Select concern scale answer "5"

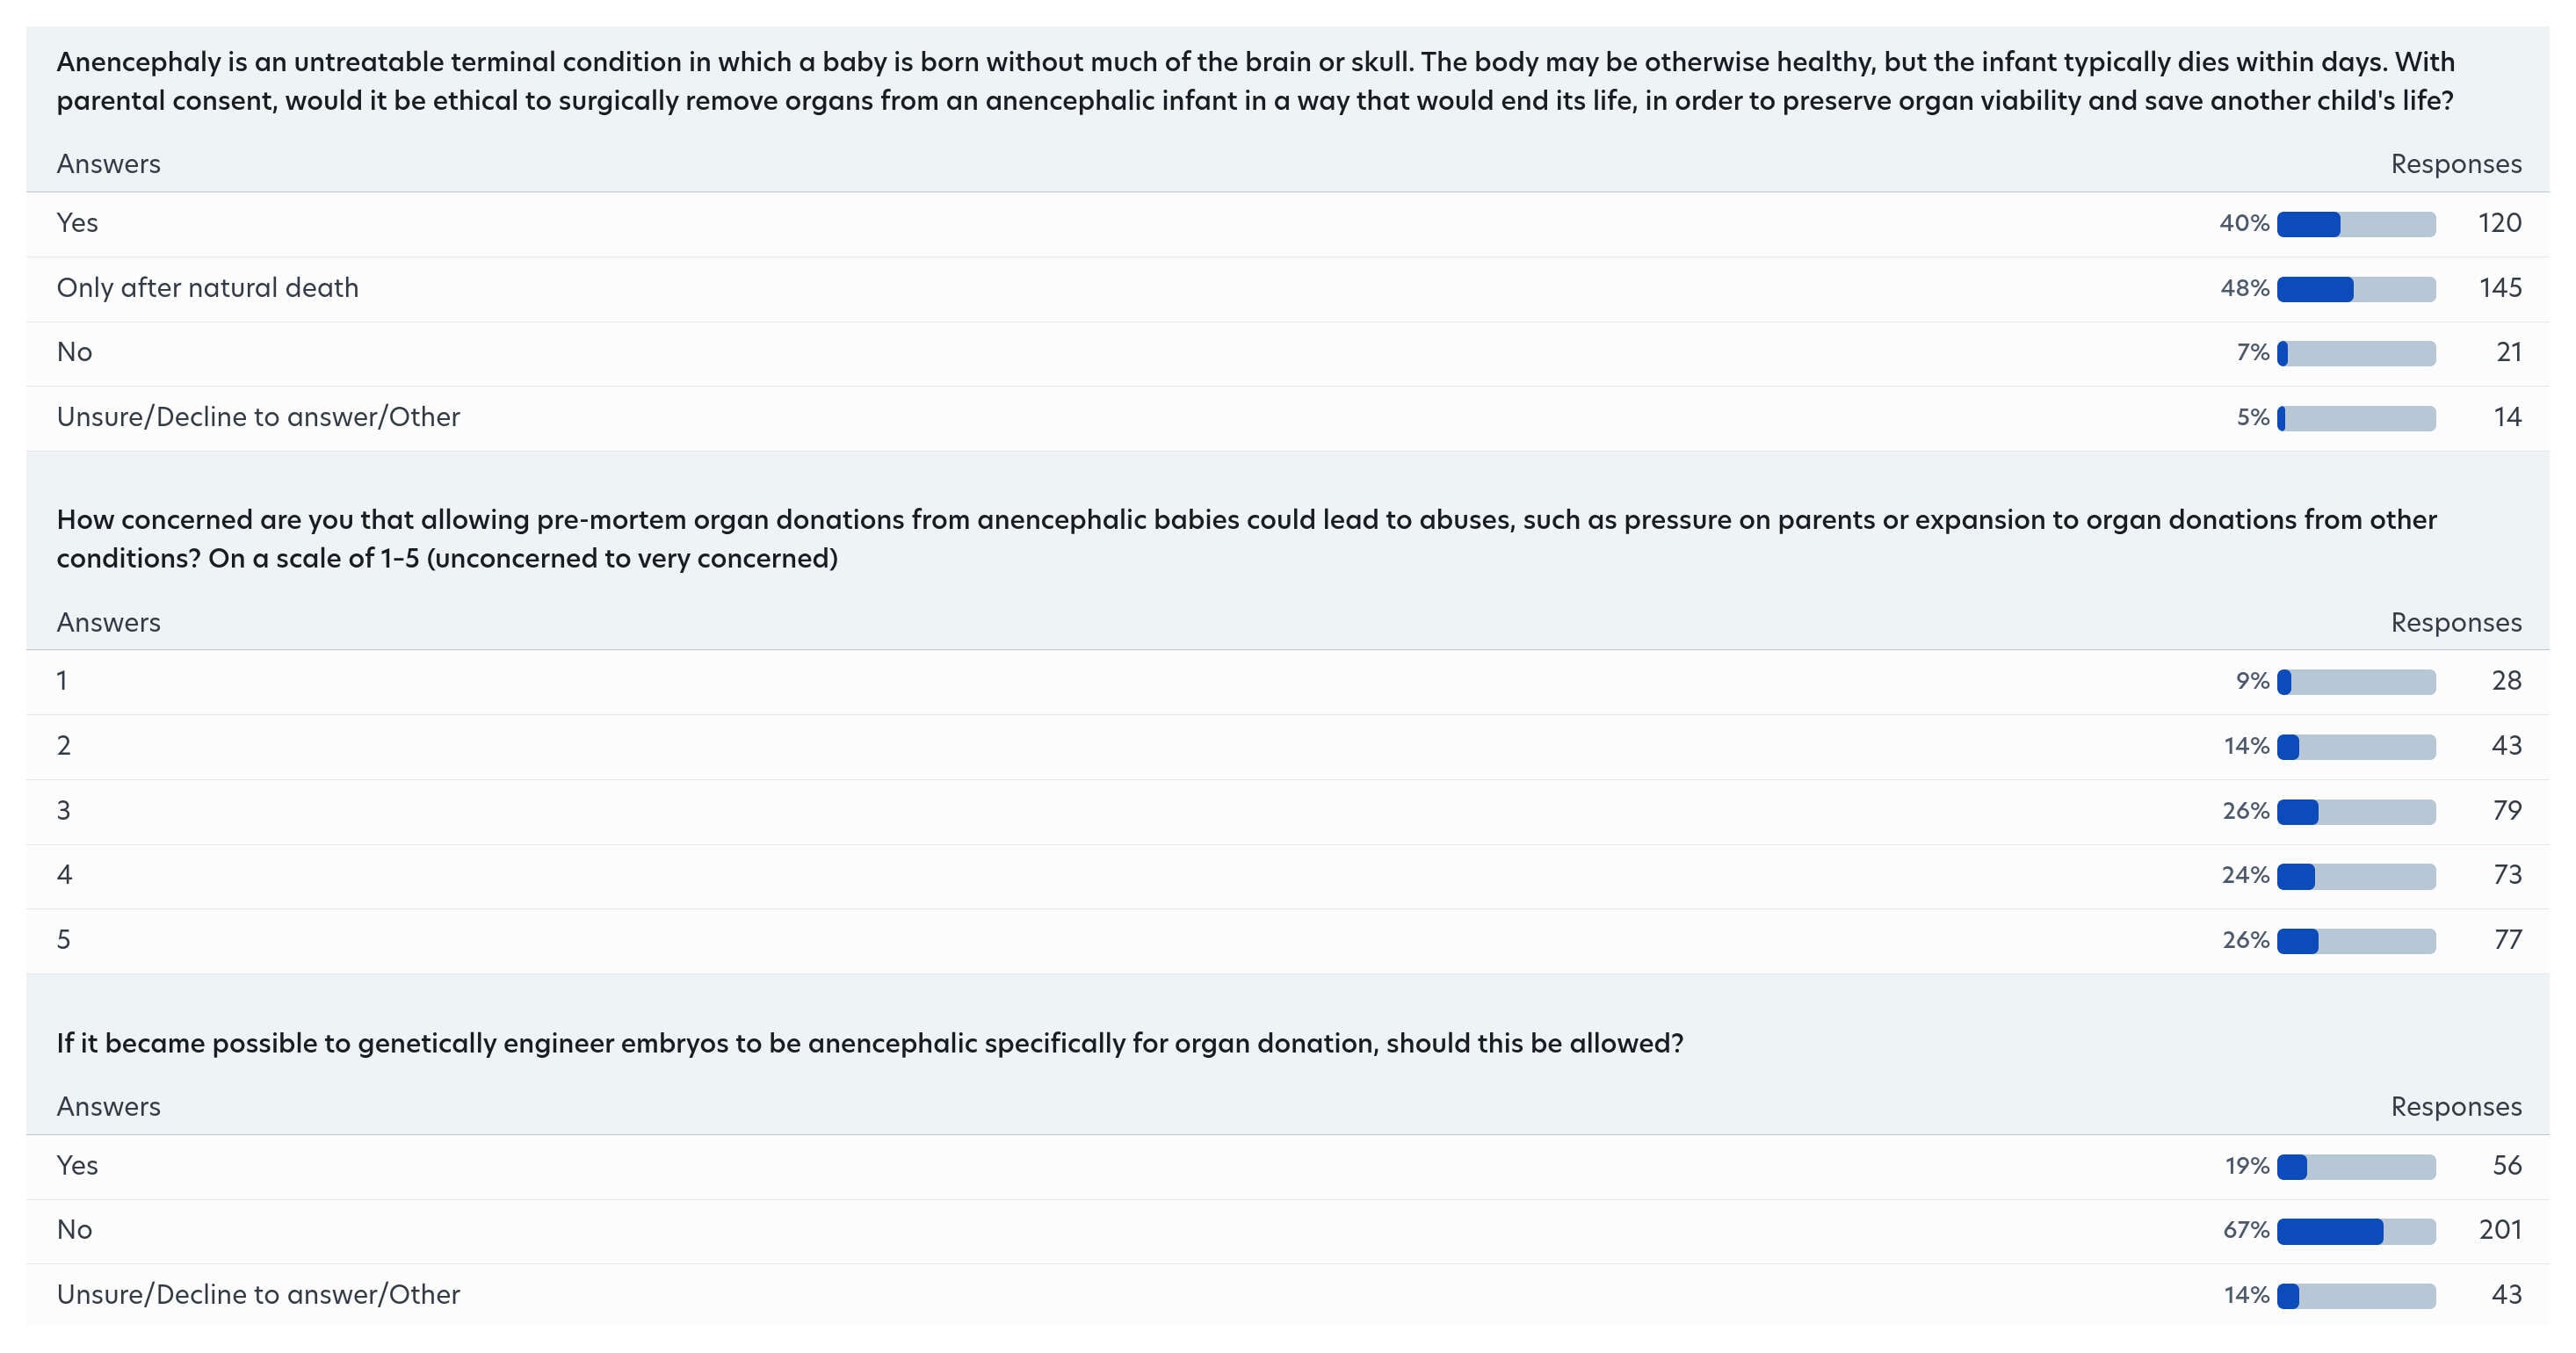pyautogui.click(x=64, y=939)
